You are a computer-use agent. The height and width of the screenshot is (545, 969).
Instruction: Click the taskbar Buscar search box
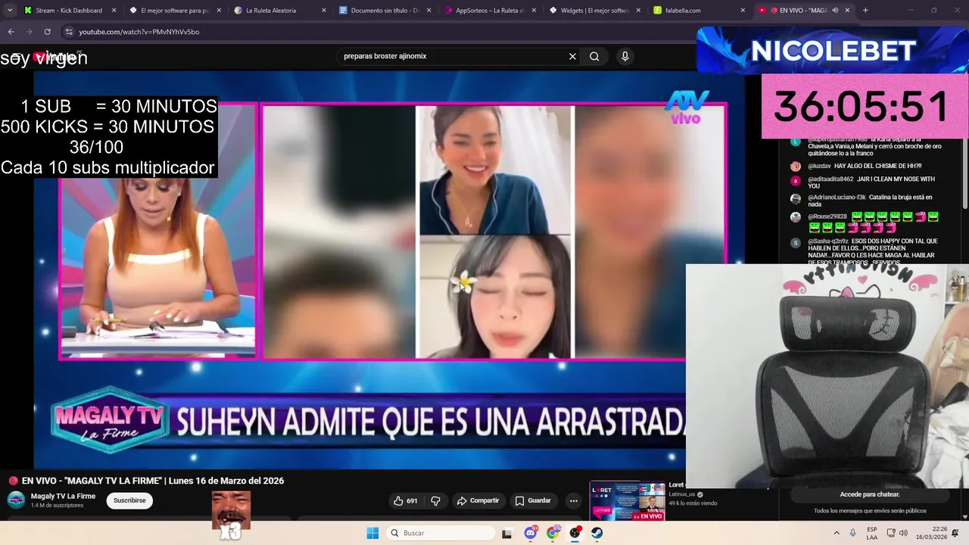[441, 533]
